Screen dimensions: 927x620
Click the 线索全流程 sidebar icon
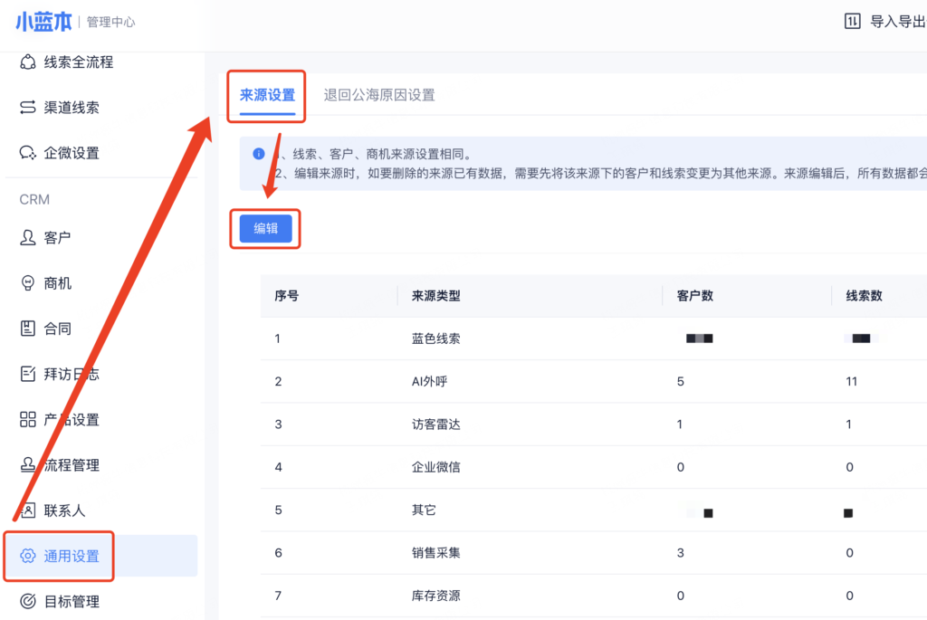[28, 62]
